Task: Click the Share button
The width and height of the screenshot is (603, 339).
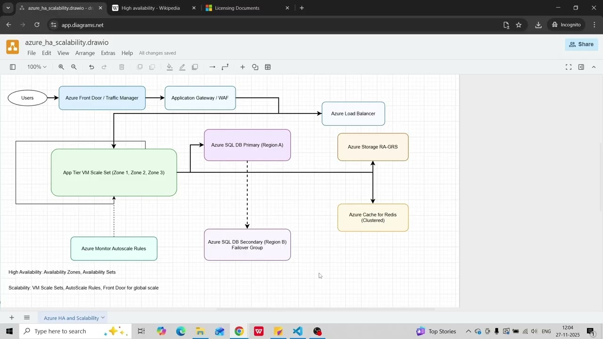Action: pyautogui.click(x=581, y=44)
